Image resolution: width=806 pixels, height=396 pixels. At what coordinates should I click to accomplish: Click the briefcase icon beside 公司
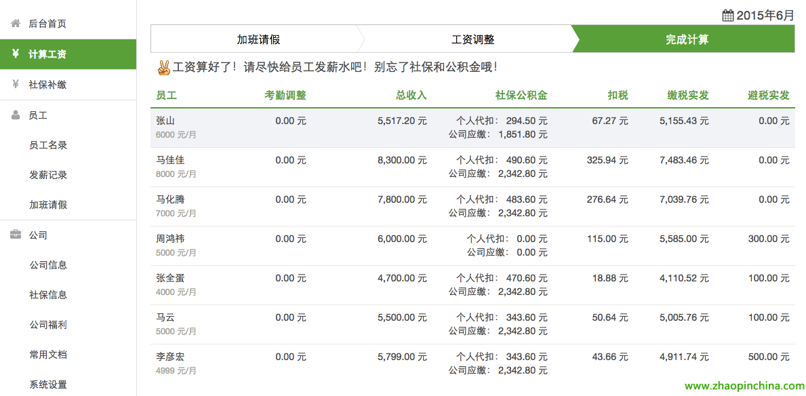pos(15,235)
